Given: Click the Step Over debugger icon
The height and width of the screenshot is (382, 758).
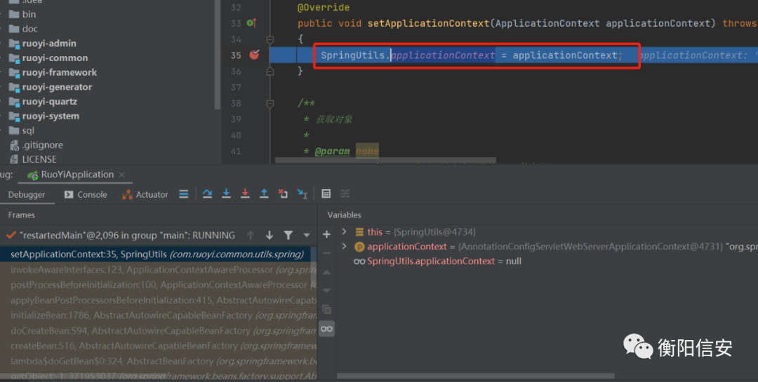Looking at the screenshot, I should click(x=207, y=193).
